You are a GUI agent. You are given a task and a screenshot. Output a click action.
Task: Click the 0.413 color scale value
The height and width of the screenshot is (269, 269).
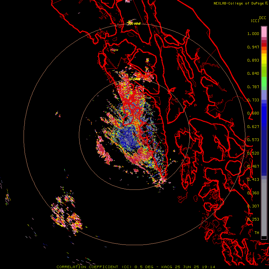point(253,180)
